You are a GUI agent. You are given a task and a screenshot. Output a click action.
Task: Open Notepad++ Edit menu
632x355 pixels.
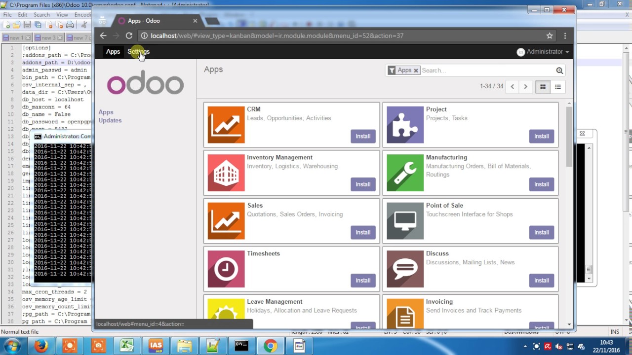[23, 15]
